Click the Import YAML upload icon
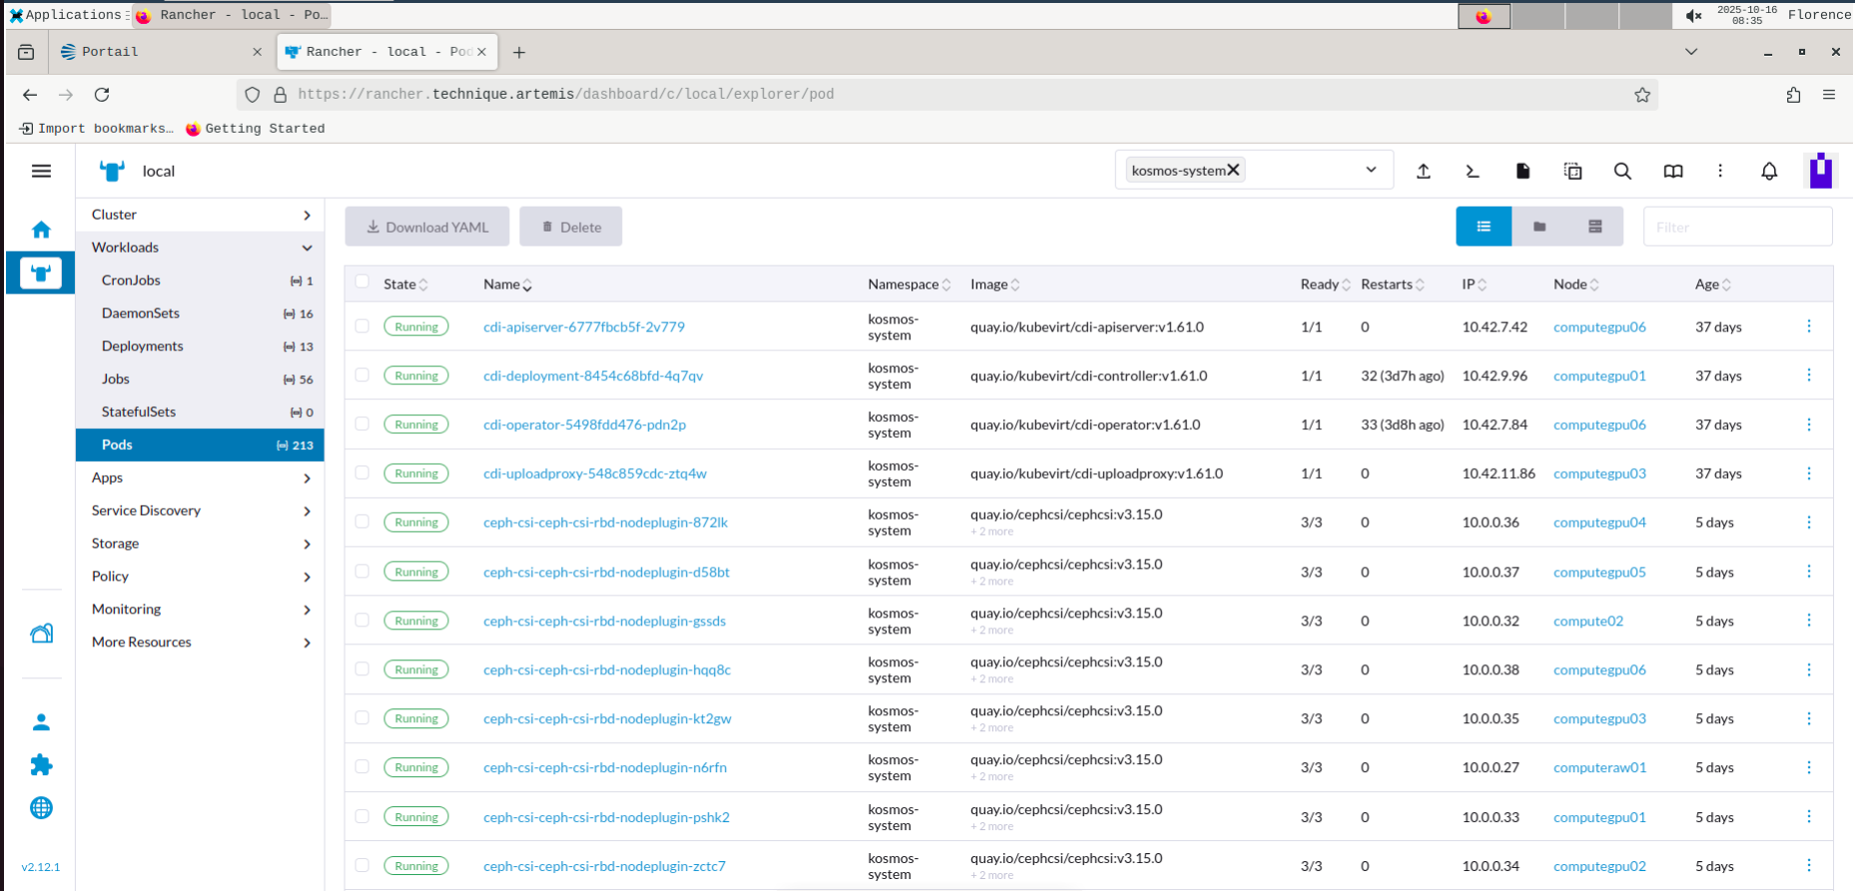Image resolution: width=1855 pixels, height=891 pixels. click(x=1424, y=172)
